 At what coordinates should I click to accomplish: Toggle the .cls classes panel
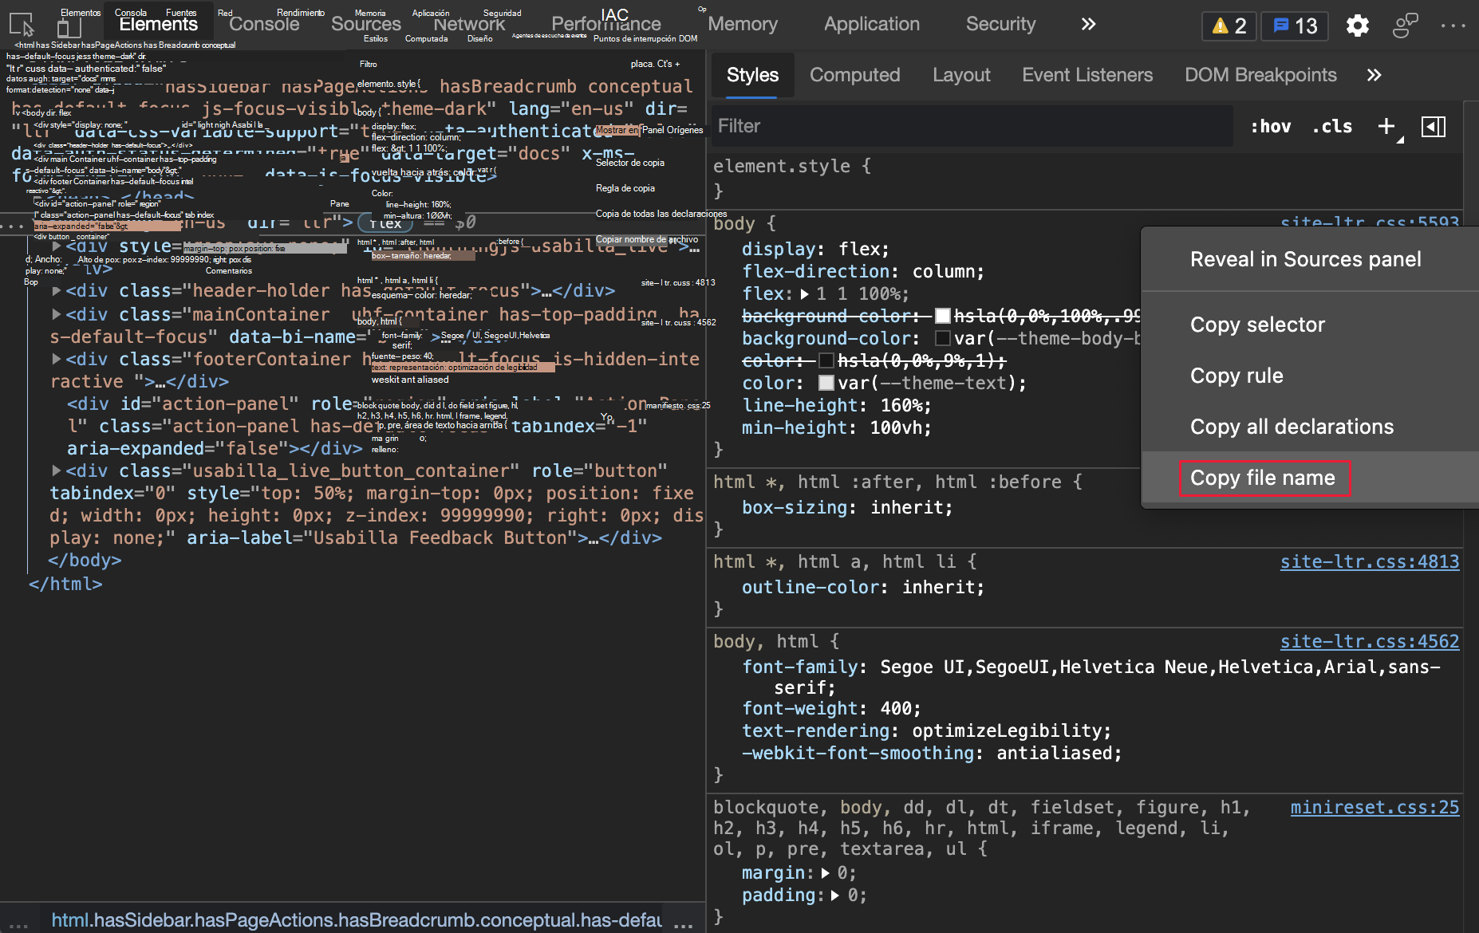pos(1332,126)
